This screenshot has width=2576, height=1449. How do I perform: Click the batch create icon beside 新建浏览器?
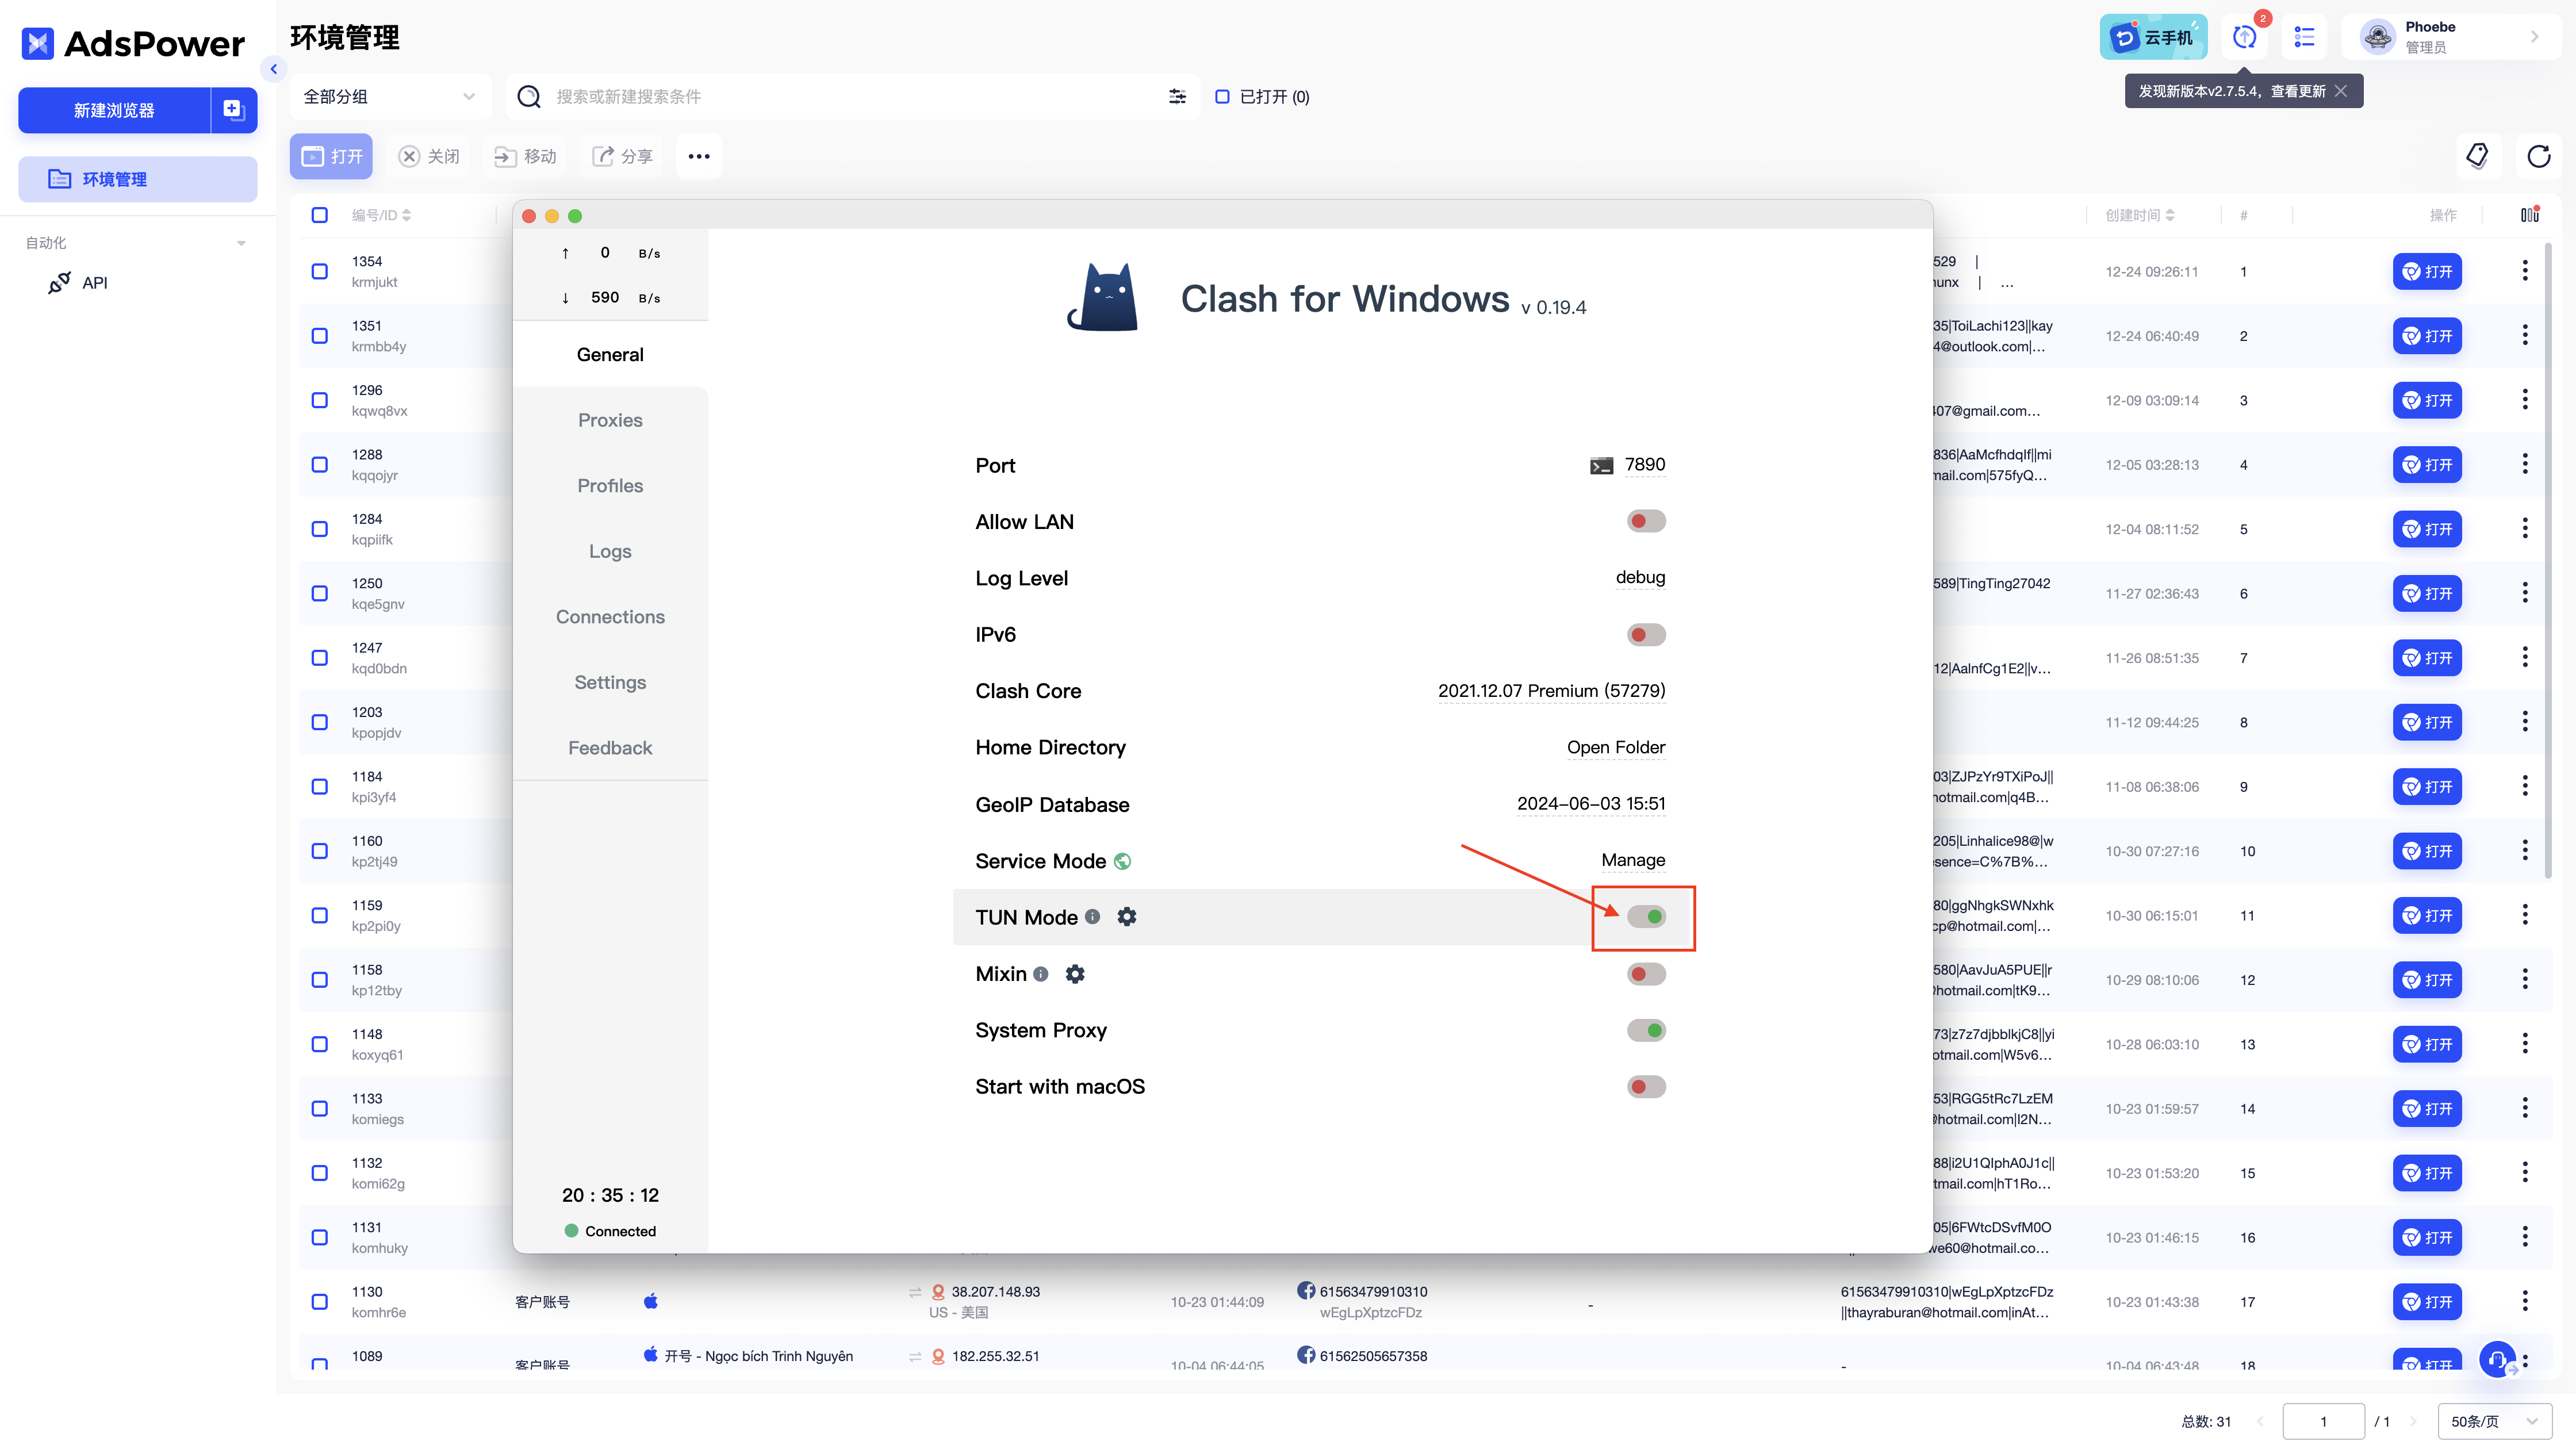[x=234, y=110]
